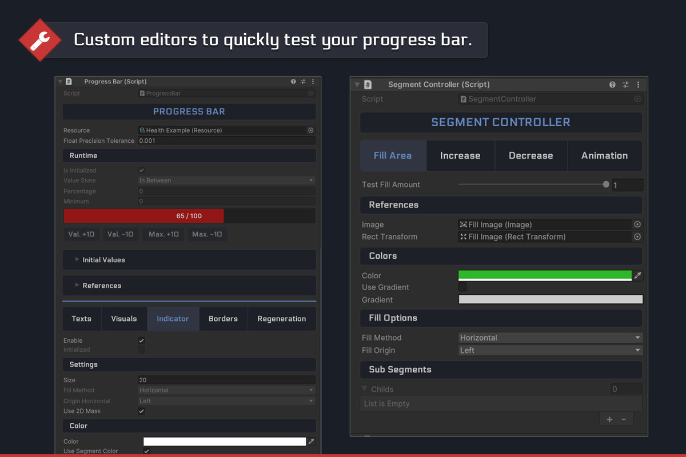Open help icon in Segment Controller header

point(612,85)
